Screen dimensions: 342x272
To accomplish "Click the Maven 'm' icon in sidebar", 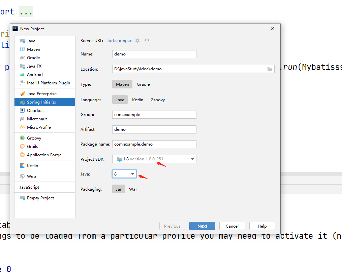I will click(22, 49).
